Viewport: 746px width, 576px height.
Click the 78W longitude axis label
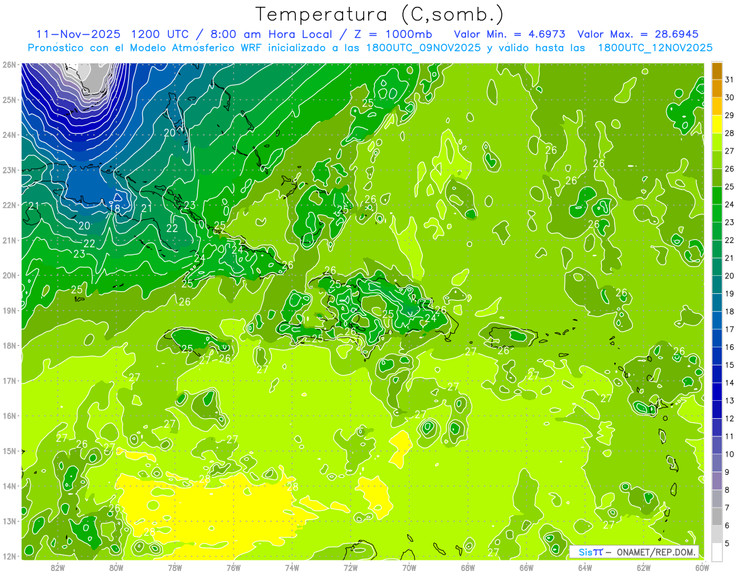point(175,567)
